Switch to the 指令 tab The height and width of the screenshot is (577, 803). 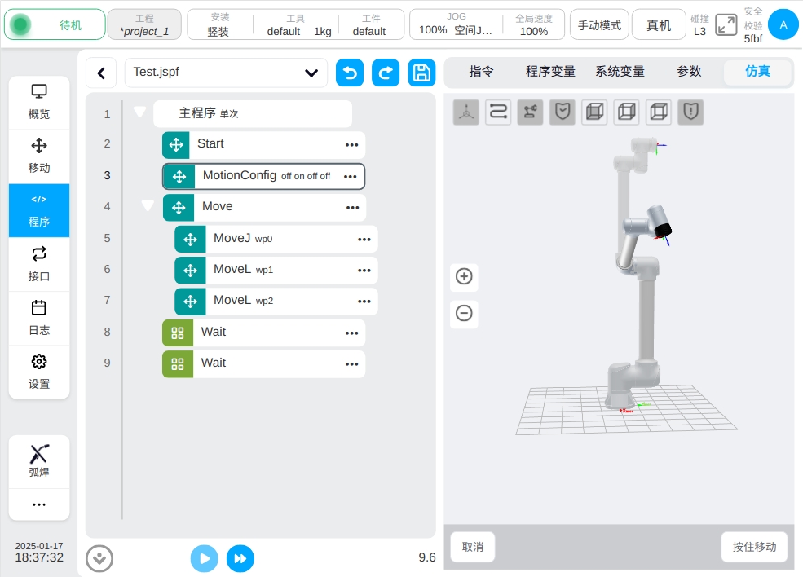pyautogui.click(x=481, y=72)
